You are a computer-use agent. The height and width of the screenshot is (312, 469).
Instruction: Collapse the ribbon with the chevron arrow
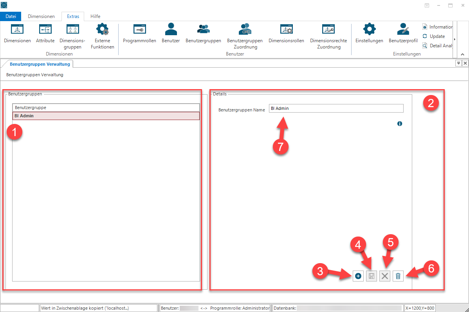coord(462,54)
